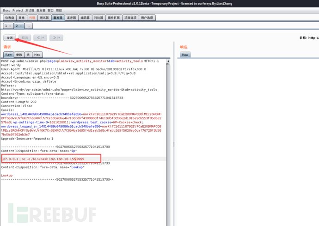Click the red Lookup value text

pyautogui.click(x=7, y=175)
